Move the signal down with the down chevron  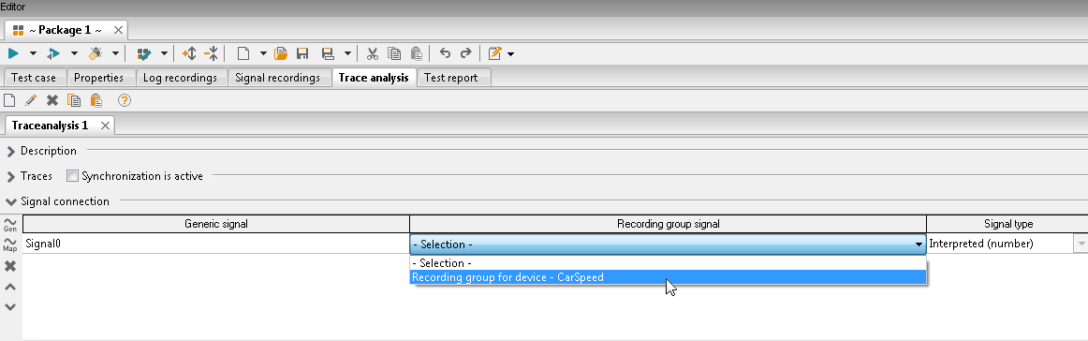tap(10, 306)
